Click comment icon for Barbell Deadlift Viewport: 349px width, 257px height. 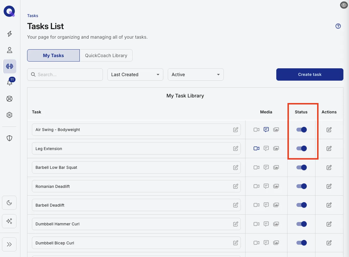(266, 205)
